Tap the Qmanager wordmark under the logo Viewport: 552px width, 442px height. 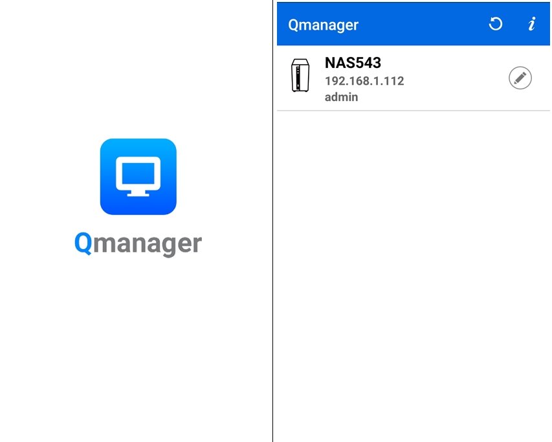coord(138,243)
